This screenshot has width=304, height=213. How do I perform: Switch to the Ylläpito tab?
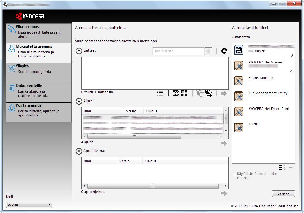pyautogui.click(x=39, y=73)
